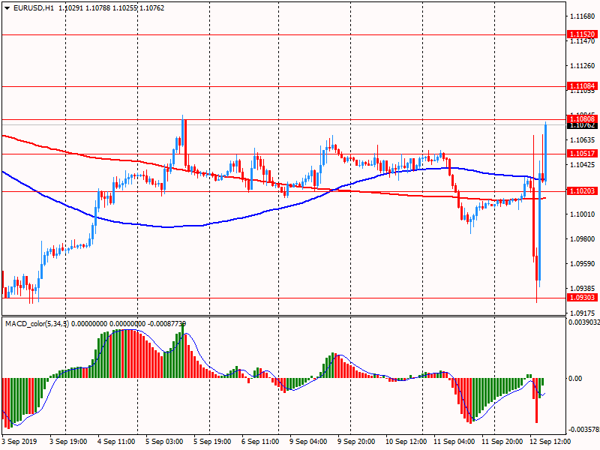Image resolution: width=600 pixels, height=450 pixels.
Task: Click the MACD value -0.00087739 in indicator header
Action: click(x=166, y=324)
